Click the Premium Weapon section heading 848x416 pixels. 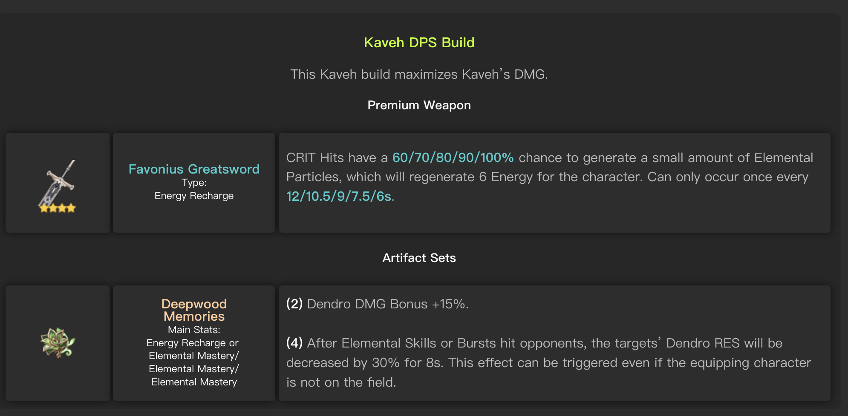pos(419,105)
